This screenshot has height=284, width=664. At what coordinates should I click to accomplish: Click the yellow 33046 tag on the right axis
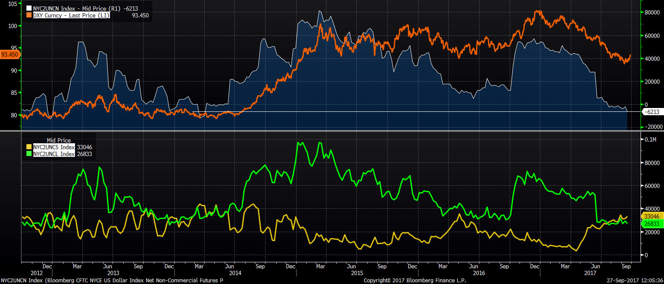[652, 216]
